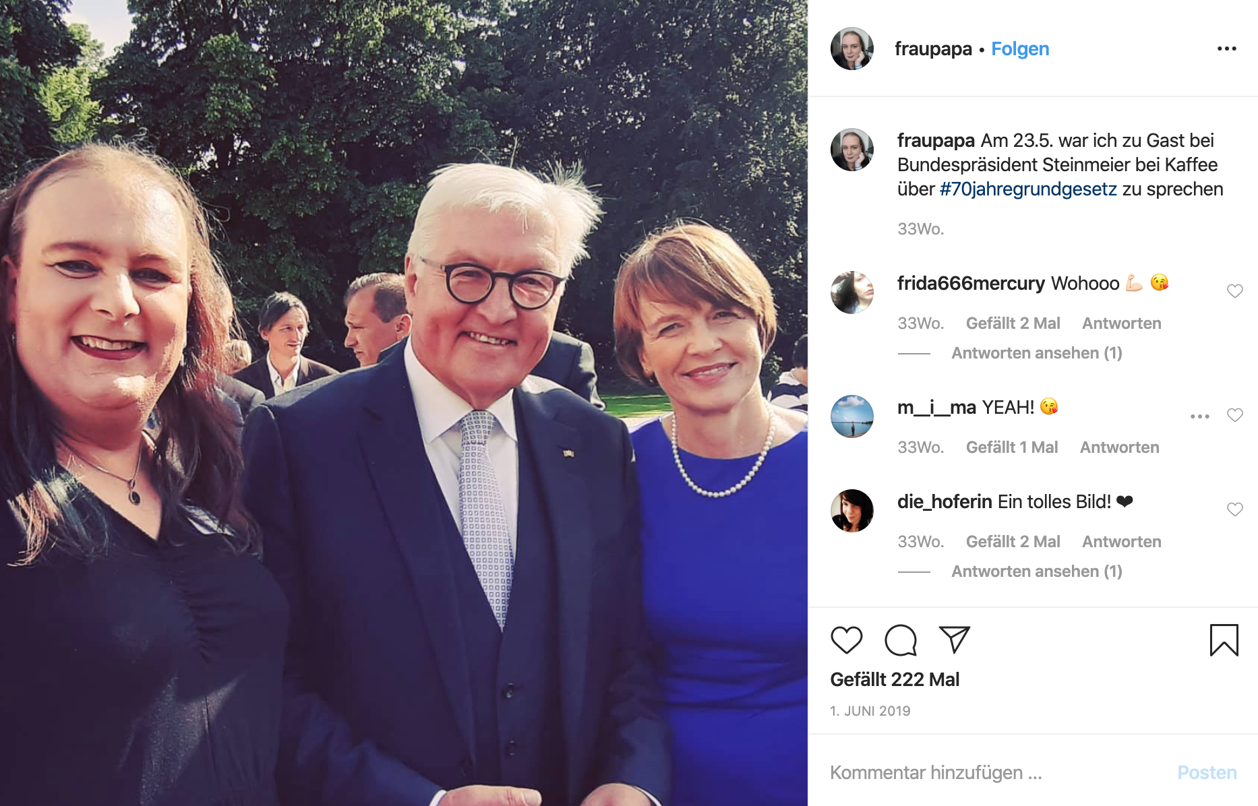The height and width of the screenshot is (806, 1258).
Task: Save post with bookmark icon
Action: point(1224,640)
